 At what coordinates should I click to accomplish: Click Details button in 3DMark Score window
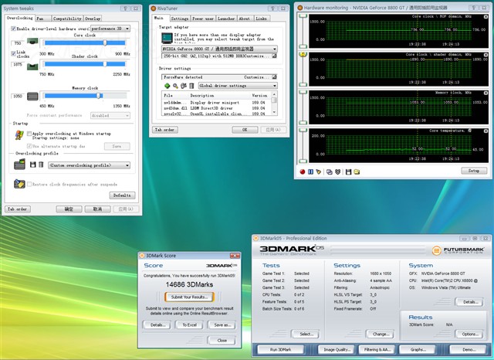pyautogui.click(x=157, y=324)
